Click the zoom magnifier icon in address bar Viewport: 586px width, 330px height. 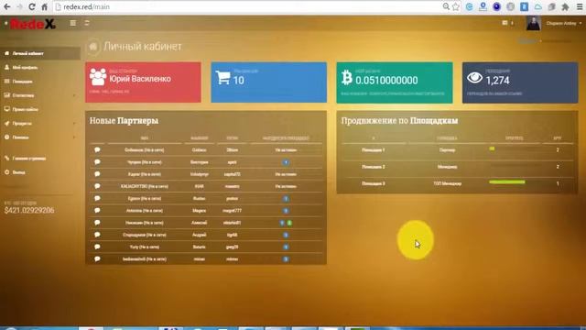[446, 6]
